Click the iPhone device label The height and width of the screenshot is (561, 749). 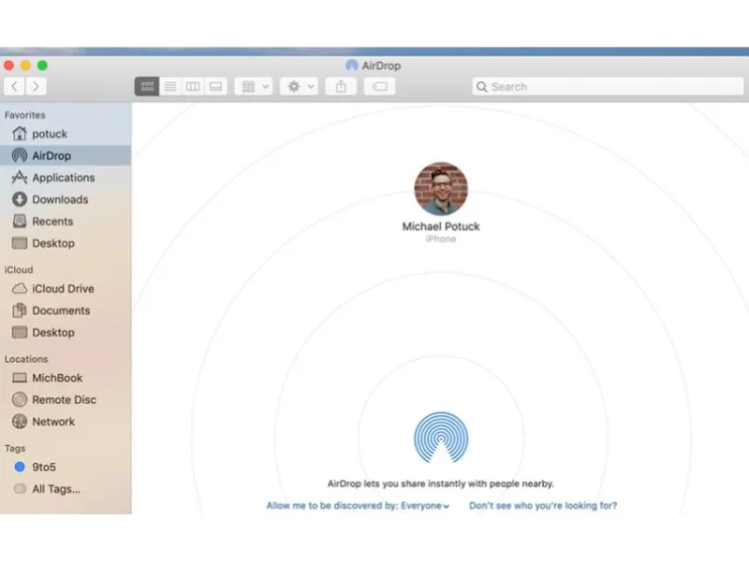(441, 239)
